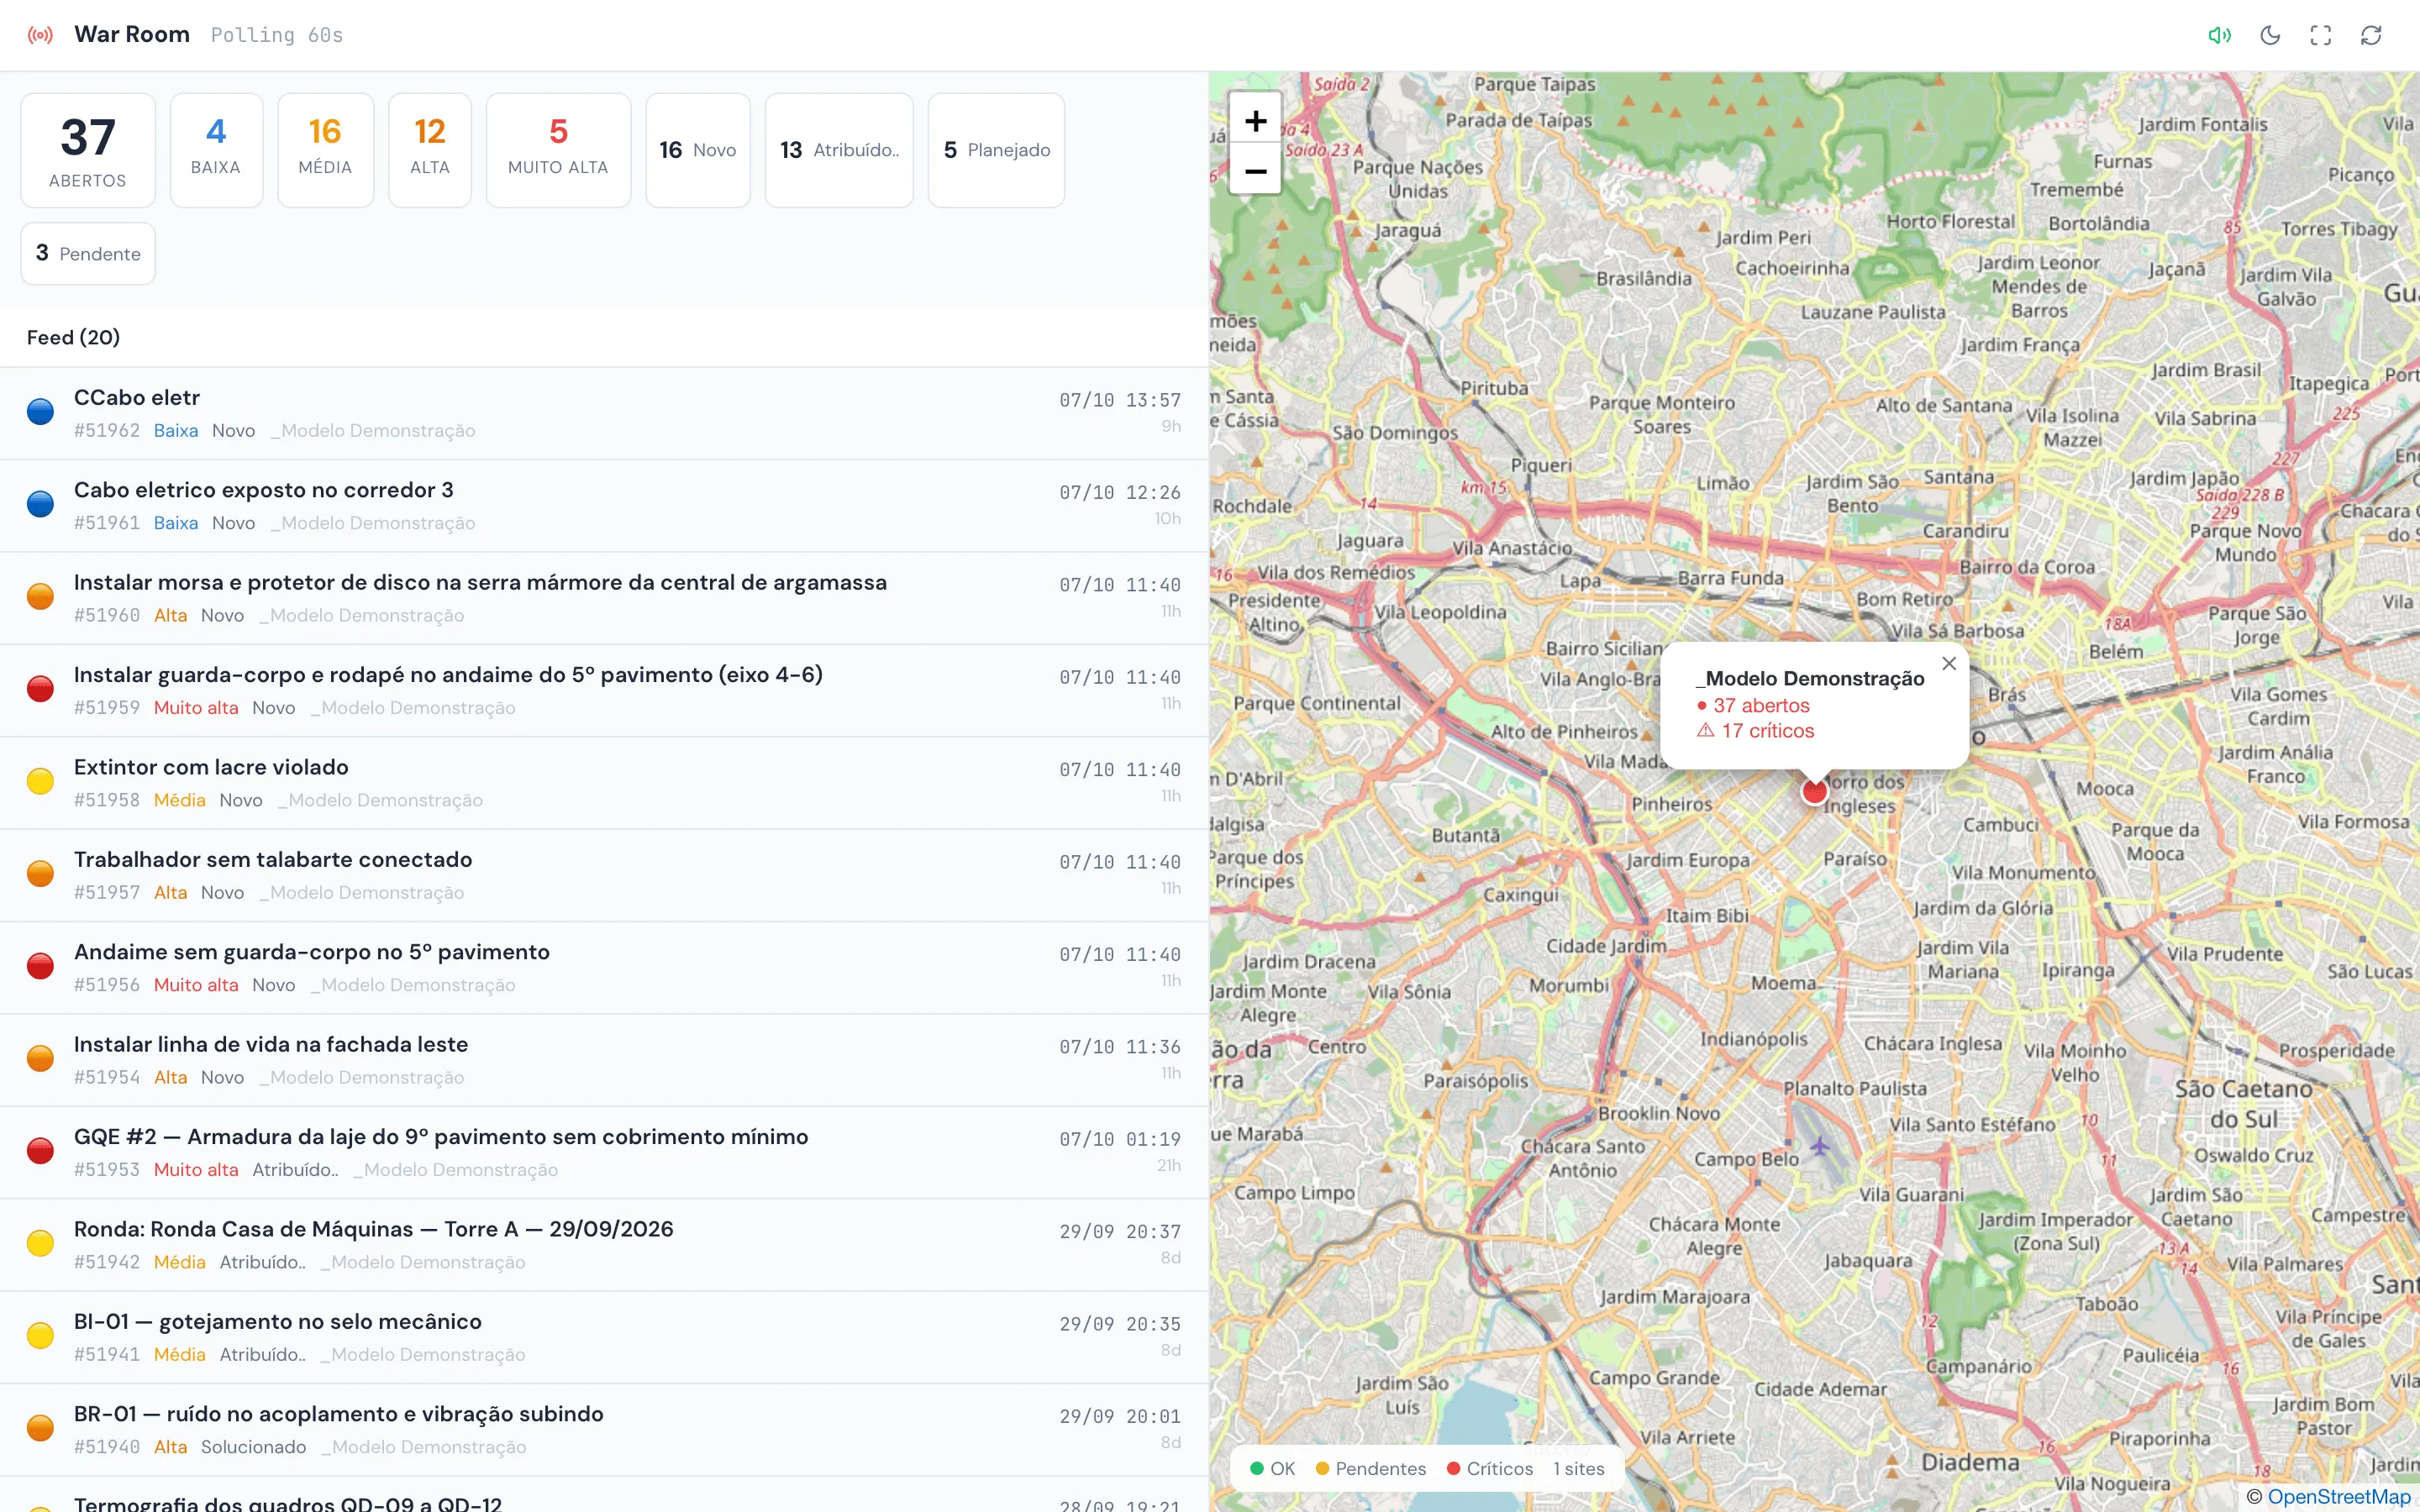Enter fullscreen mode

[x=2320, y=35]
